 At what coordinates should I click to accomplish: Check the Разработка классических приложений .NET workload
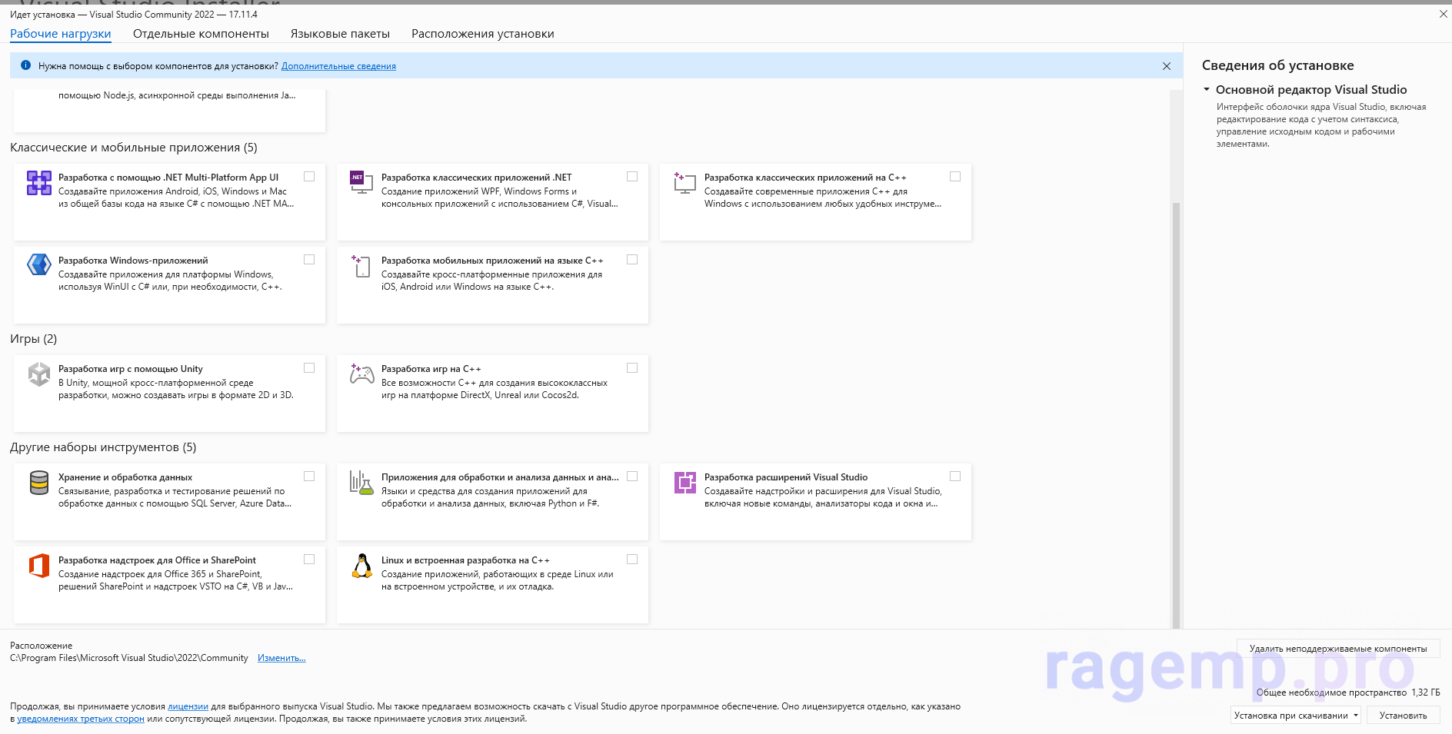[x=632, y=177]
